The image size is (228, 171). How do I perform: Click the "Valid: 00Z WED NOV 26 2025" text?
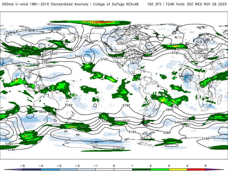pyautogui.click(x=201, y=4)
